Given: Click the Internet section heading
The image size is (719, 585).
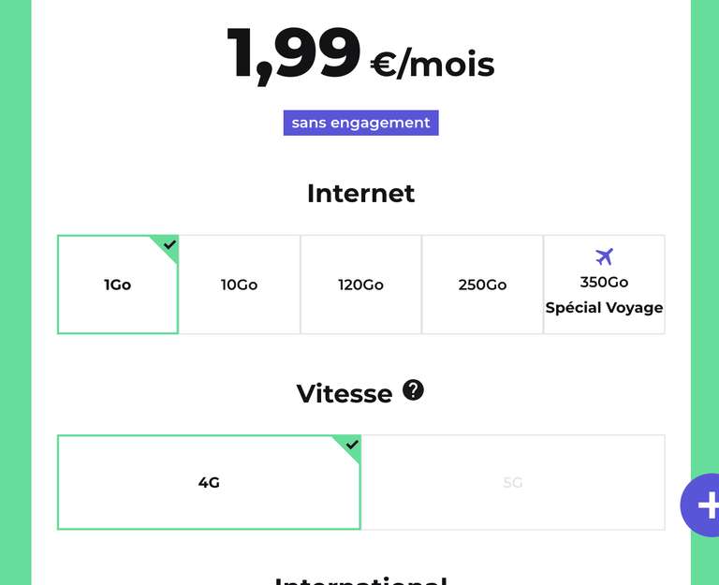Looking at the screenshot, I should (360, 193).
